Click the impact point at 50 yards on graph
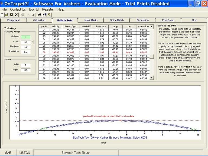 click(x=198, y=131)
